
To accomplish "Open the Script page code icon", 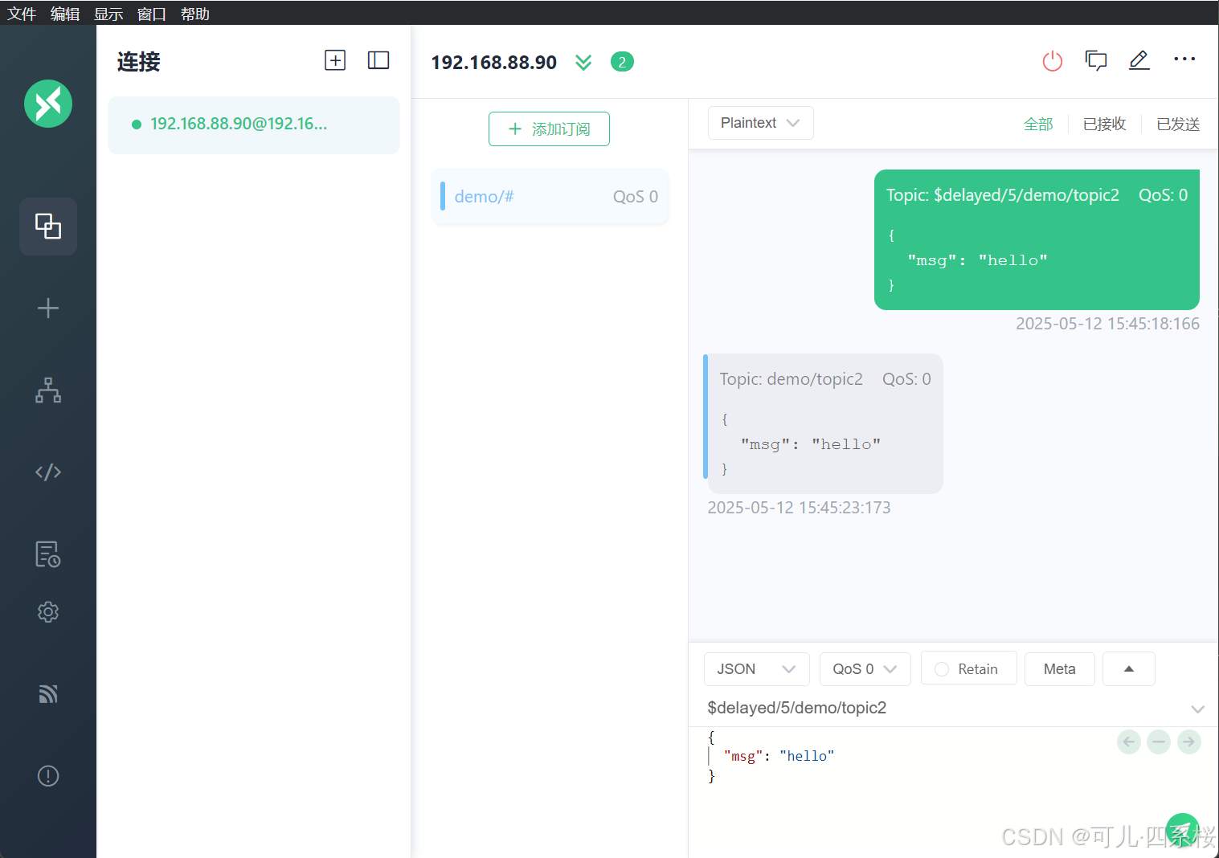I will [x=48, y=472].
